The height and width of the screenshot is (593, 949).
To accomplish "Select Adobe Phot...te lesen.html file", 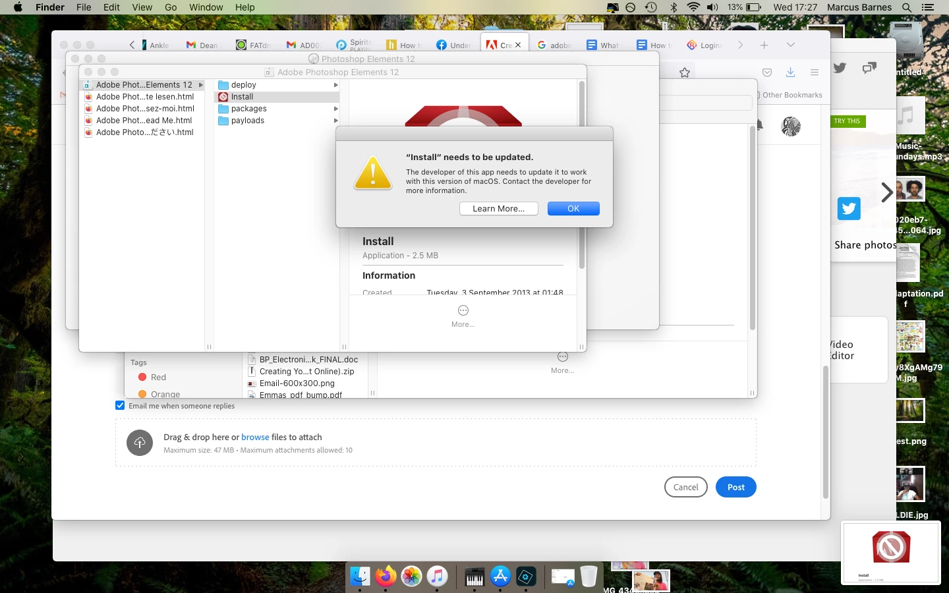I will click(144, 97).
